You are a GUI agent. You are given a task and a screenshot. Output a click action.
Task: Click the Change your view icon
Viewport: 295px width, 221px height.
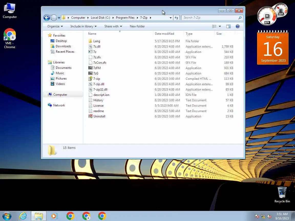[x=214, y=26]
